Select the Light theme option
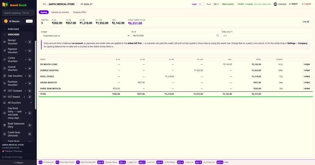This screenshot has width=315, height=165. click(x=194, y=4)
